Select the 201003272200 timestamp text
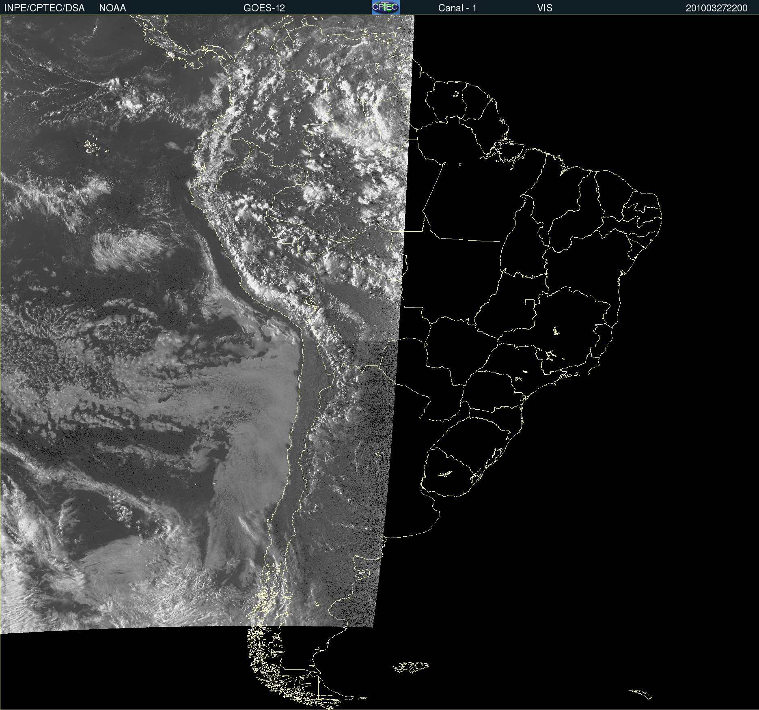Screen dimensions: 759x710 point(717,8)
